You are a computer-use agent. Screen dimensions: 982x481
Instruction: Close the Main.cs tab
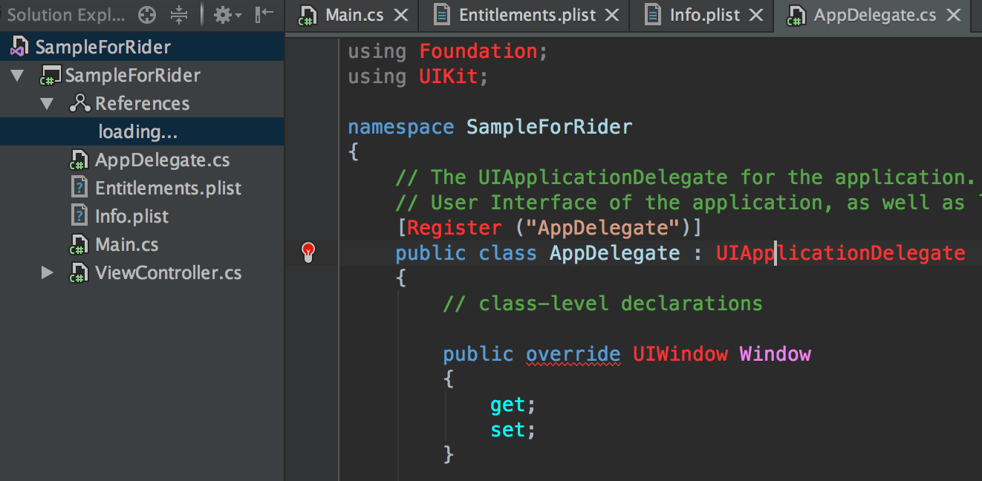(x=400, y=16)
